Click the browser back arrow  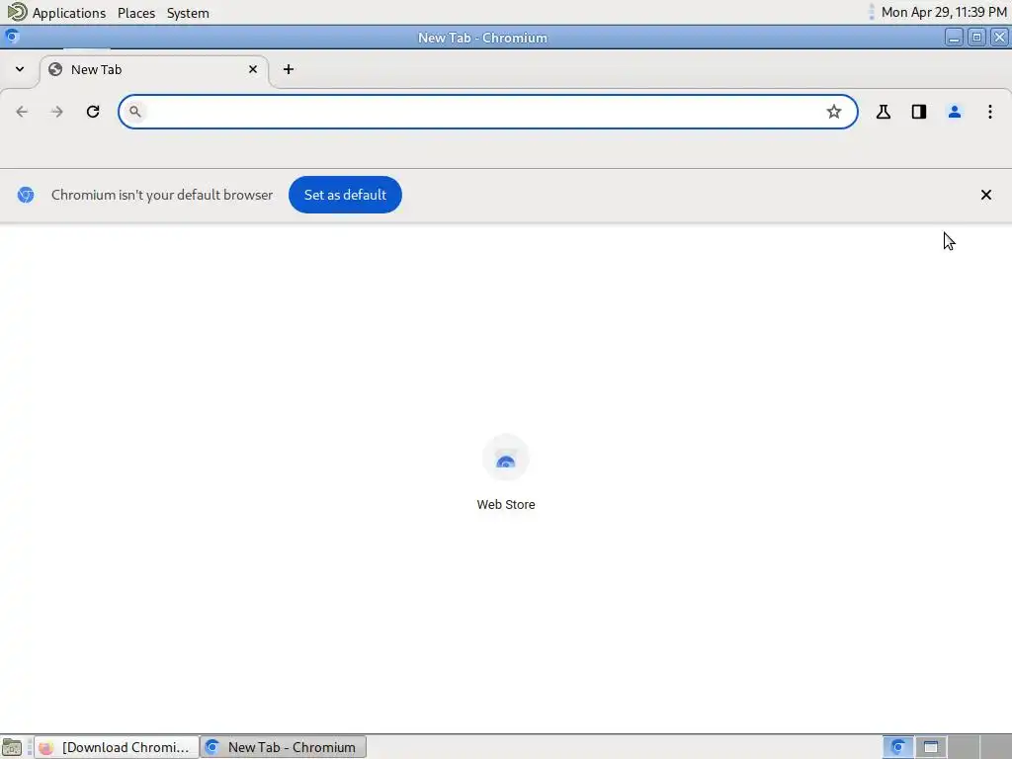[22, 112]
